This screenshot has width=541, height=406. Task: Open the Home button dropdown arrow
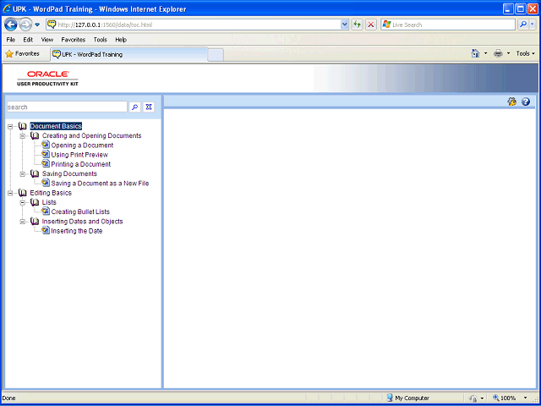(485, 53)
